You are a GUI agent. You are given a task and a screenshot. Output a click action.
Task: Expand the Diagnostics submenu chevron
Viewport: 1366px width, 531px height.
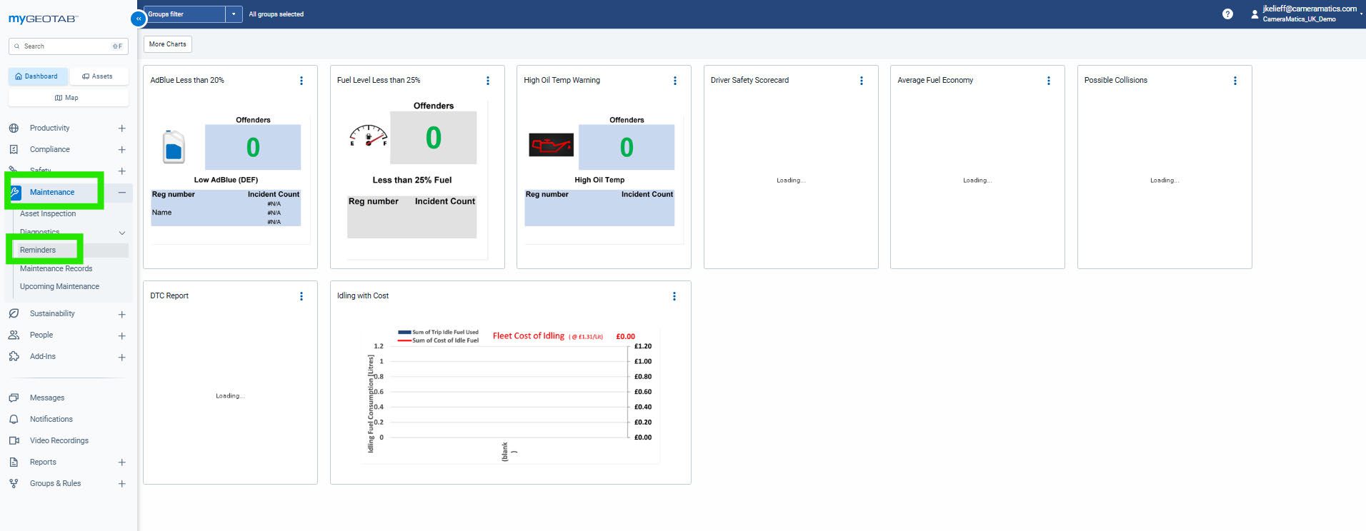tap(121, 233)
